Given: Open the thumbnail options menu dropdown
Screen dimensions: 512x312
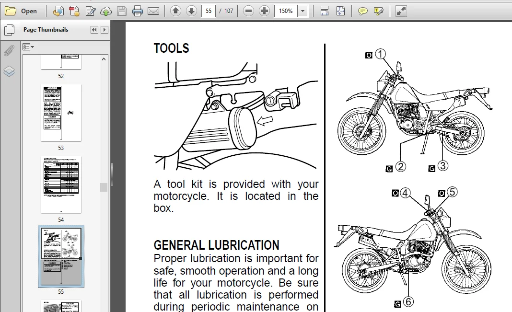Looking at the screenshot, I should point(28,47).
